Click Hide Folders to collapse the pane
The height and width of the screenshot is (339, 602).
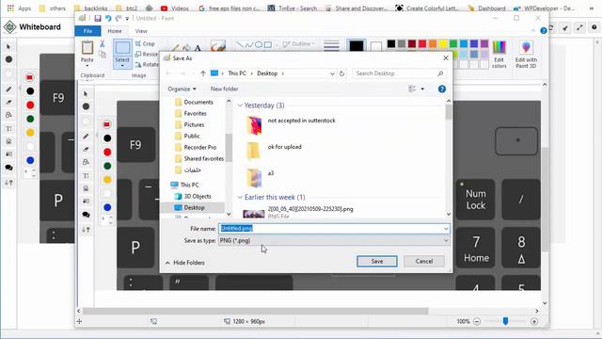tap(185, 263)
